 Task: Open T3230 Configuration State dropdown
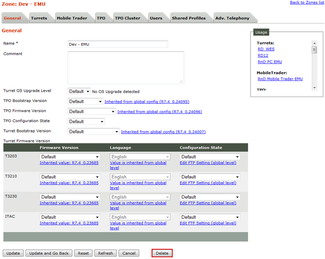(210, 197)
